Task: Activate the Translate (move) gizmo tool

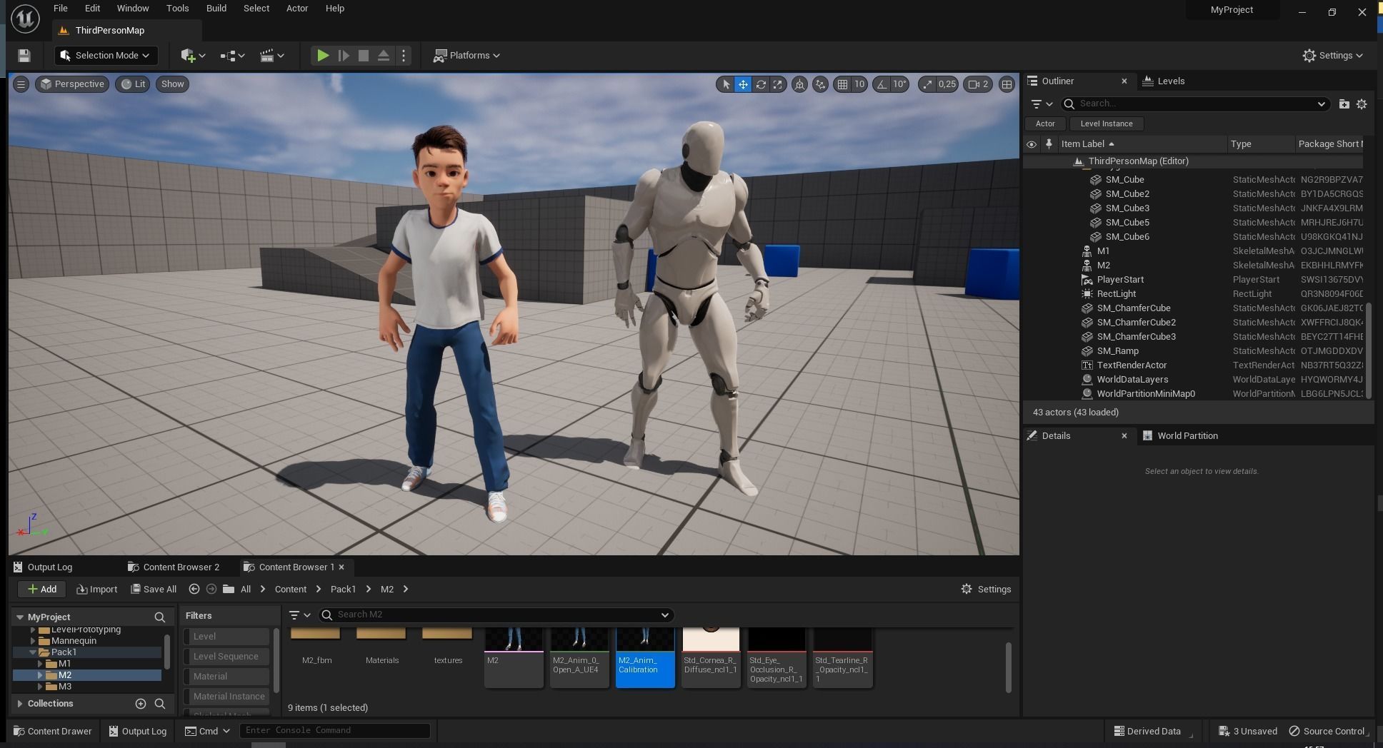Action: click(x=743, y=84)
